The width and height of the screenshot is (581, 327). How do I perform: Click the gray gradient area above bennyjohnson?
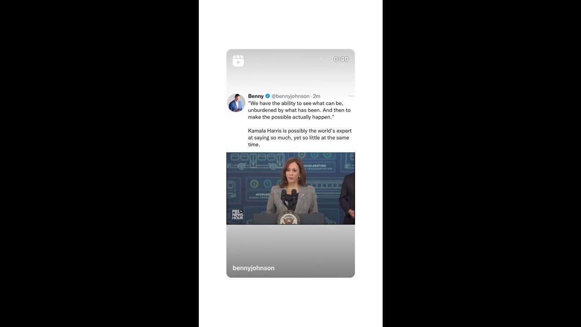pos(290,243)
